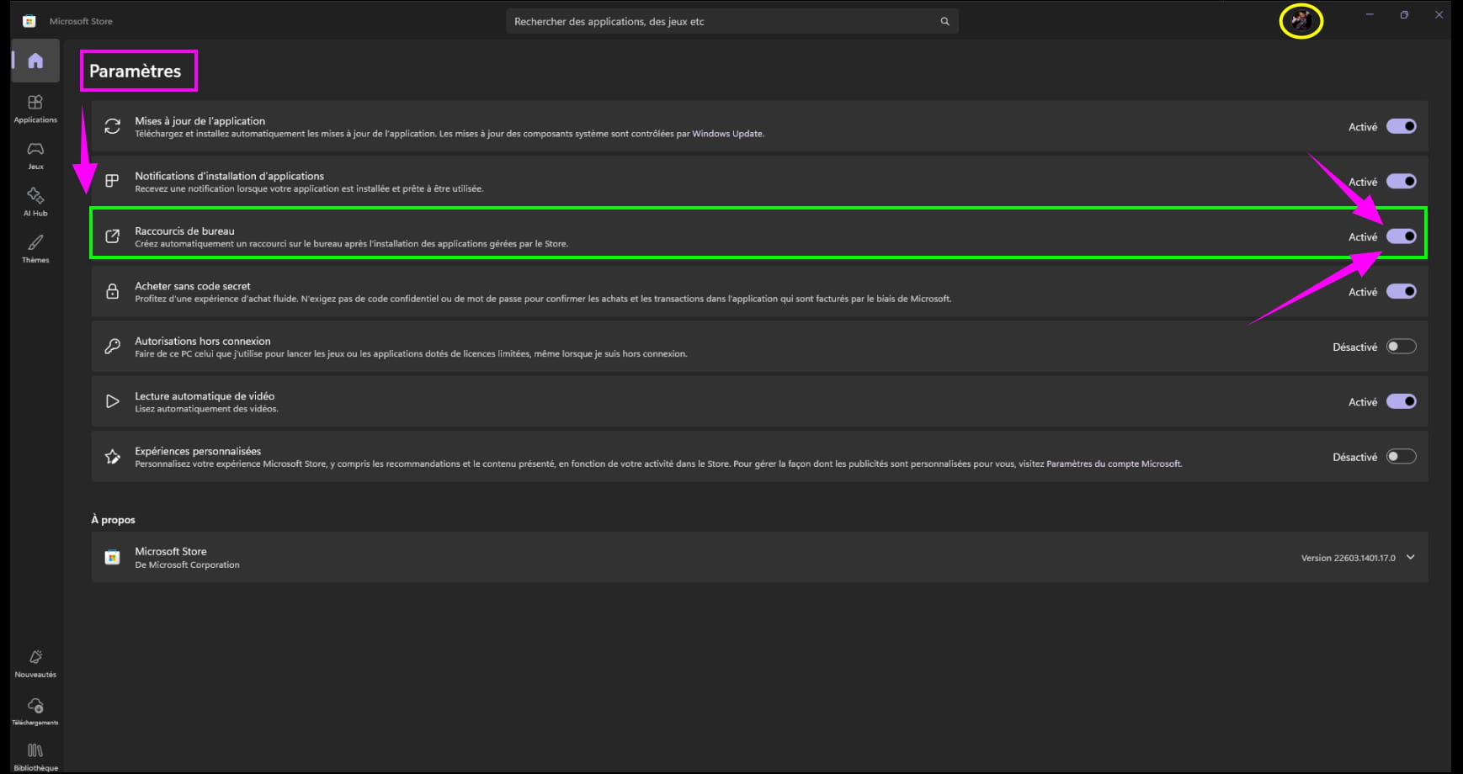Go to the Home page icon

coord(35,61)
